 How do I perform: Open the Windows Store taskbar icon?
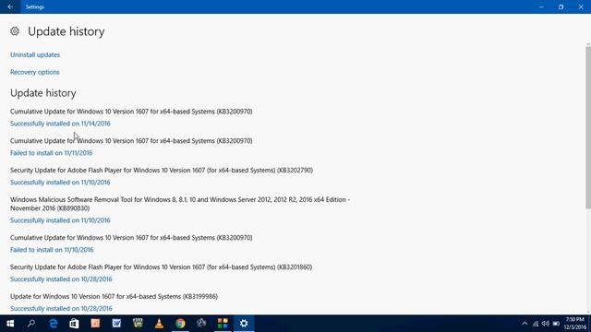click(74, 324)
